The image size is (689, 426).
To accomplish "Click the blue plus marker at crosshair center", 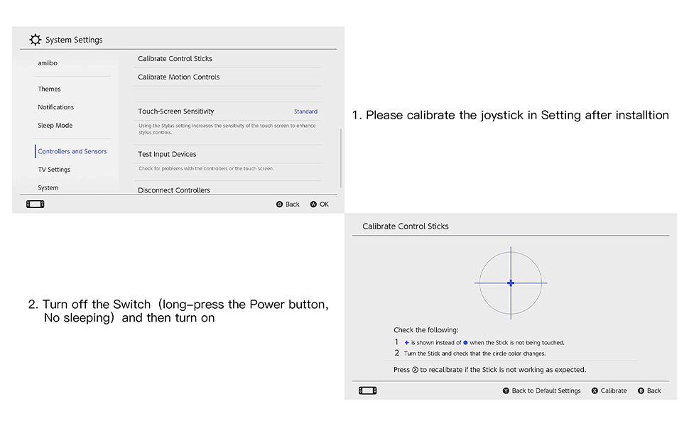I will click(x=511, y=283).
